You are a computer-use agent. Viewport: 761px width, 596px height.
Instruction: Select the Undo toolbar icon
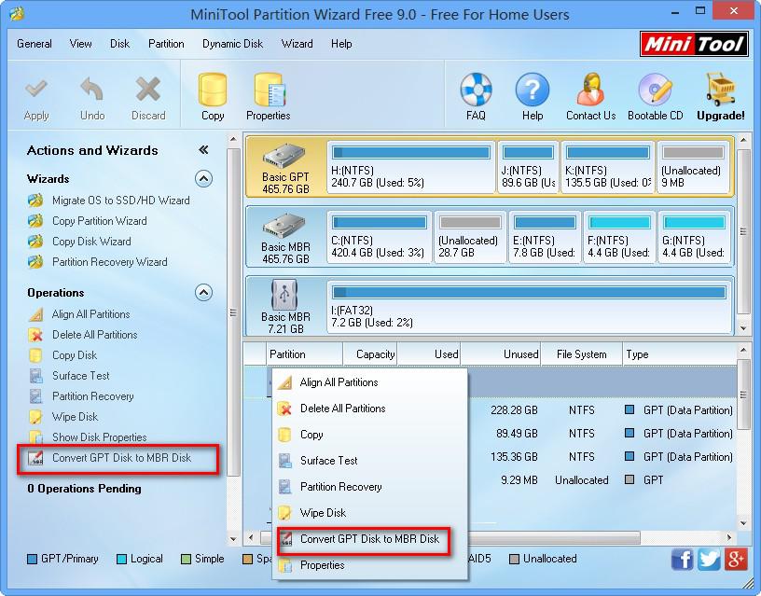click(x=91, y=94)
